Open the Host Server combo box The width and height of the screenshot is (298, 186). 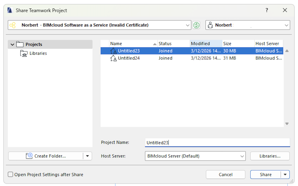pyautogui.click(x=195, y=156)
